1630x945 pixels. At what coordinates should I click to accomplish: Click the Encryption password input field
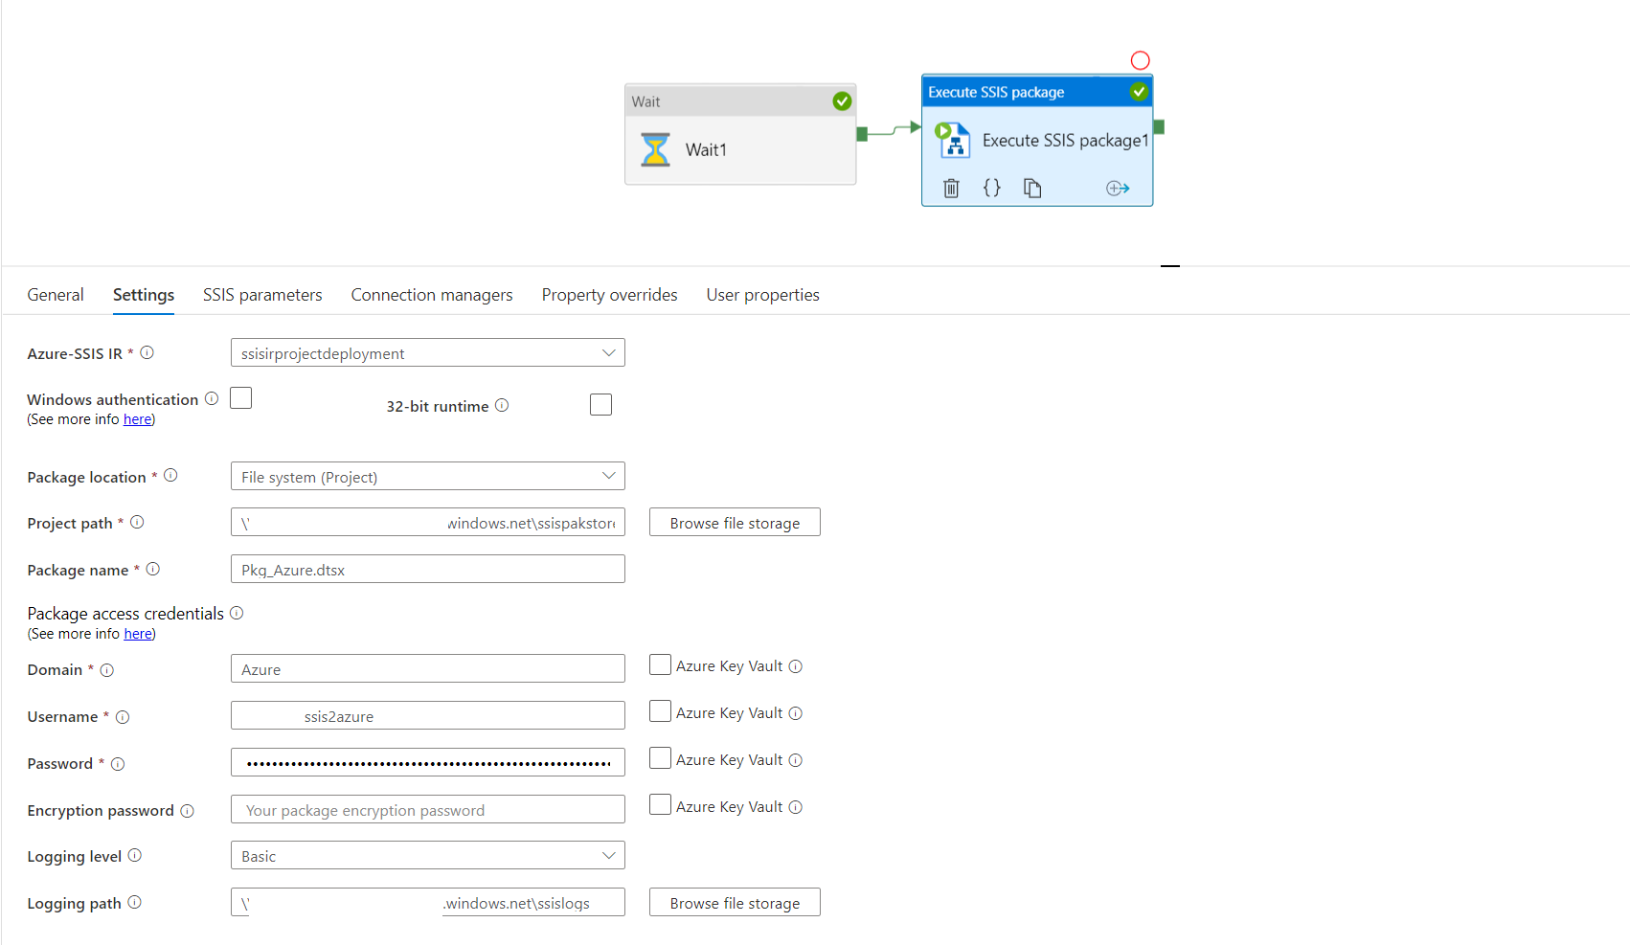[x=428, y=809]
